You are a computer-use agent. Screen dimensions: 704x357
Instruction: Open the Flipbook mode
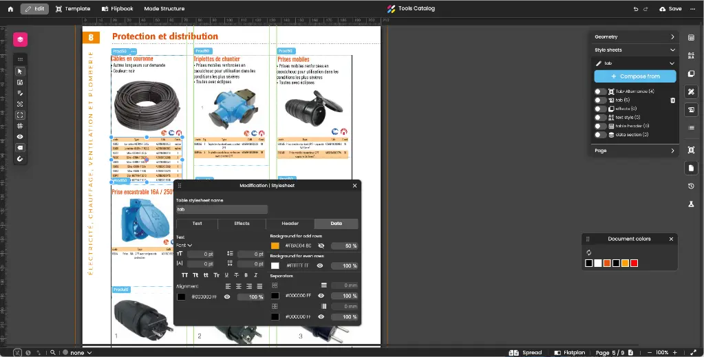point(117,9)
